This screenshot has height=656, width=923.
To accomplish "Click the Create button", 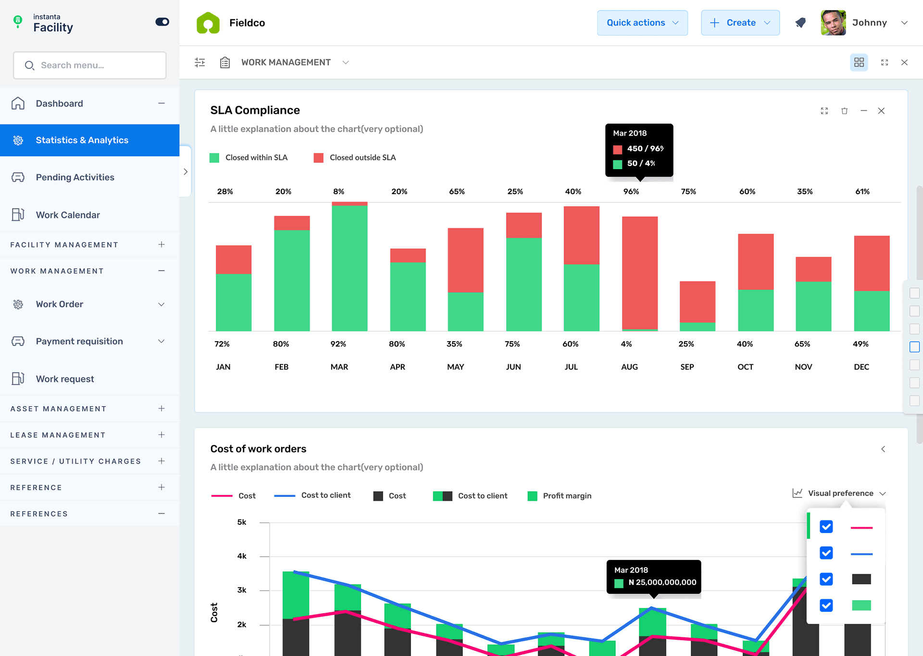I will point(740,23).
